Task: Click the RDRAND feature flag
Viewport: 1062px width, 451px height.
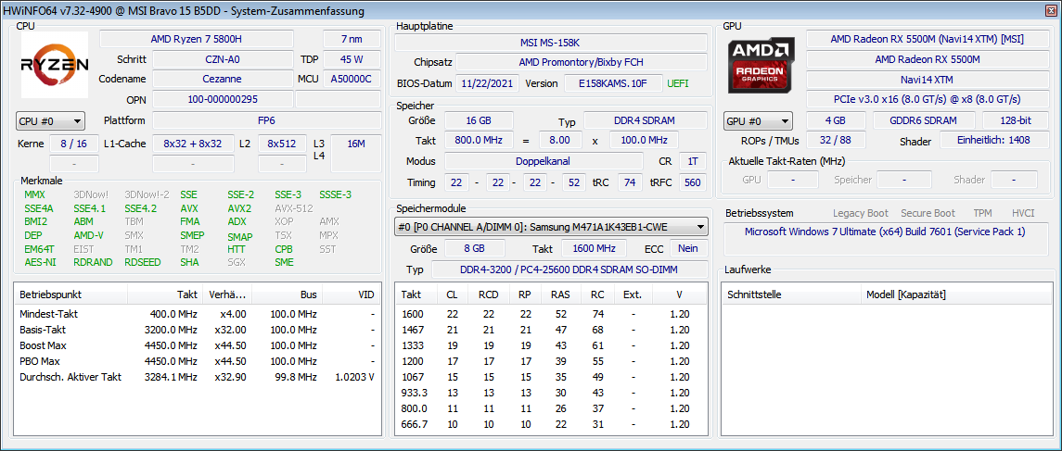Action: 93,262
